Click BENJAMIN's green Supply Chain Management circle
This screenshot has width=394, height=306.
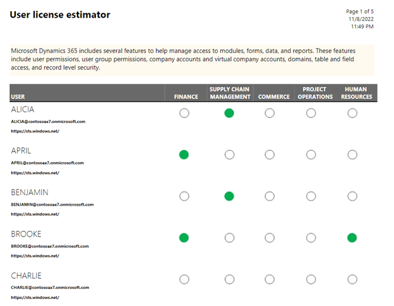(229, 196)
